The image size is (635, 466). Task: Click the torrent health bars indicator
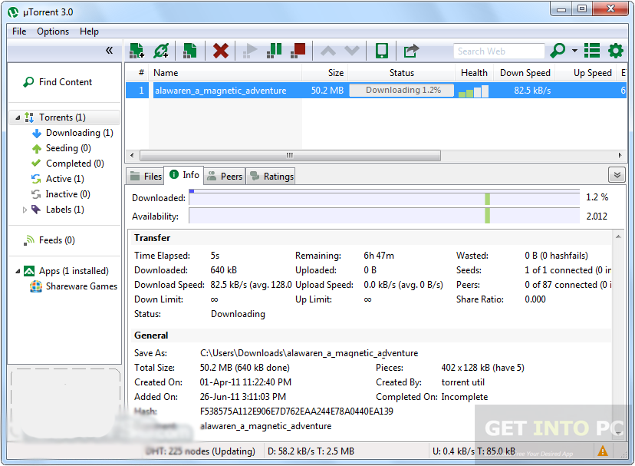(x=473, y=91)
